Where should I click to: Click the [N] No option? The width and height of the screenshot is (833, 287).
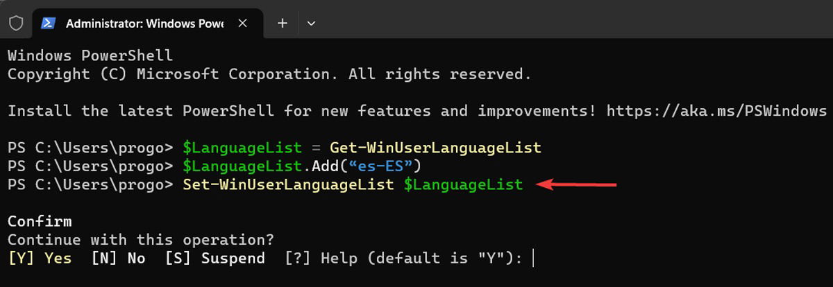pyautogui.click(x=118, y=259)
